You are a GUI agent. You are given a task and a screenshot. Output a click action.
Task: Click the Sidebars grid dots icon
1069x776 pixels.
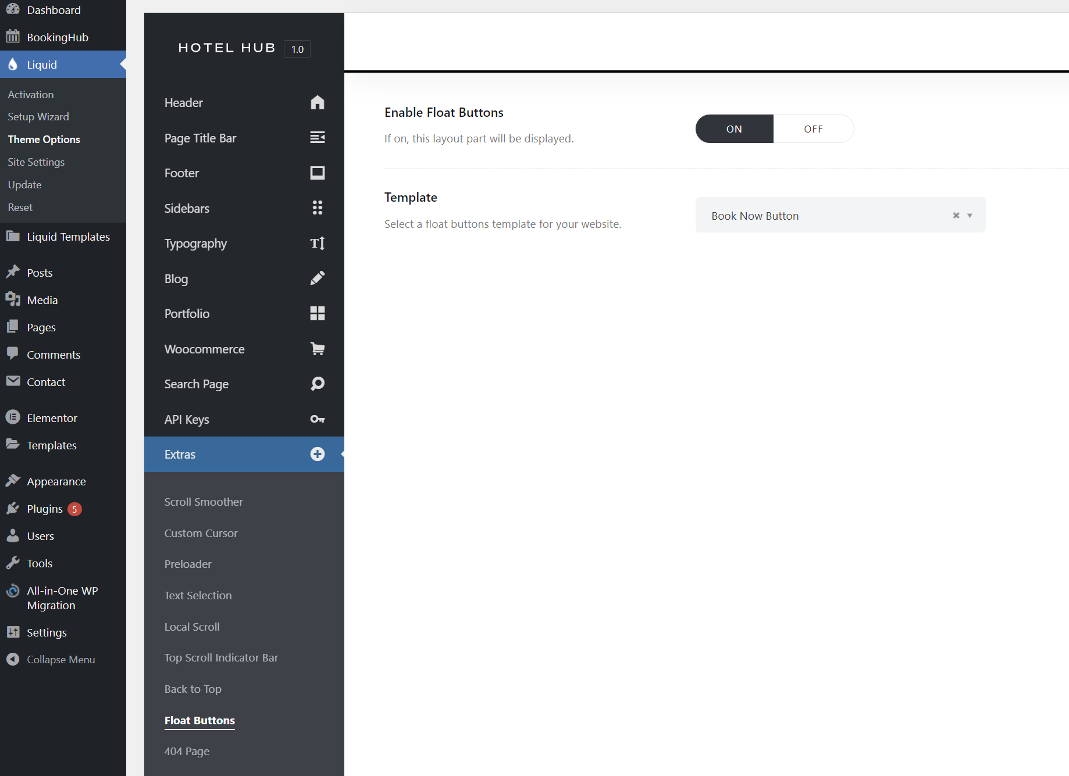tap(317, 208)
